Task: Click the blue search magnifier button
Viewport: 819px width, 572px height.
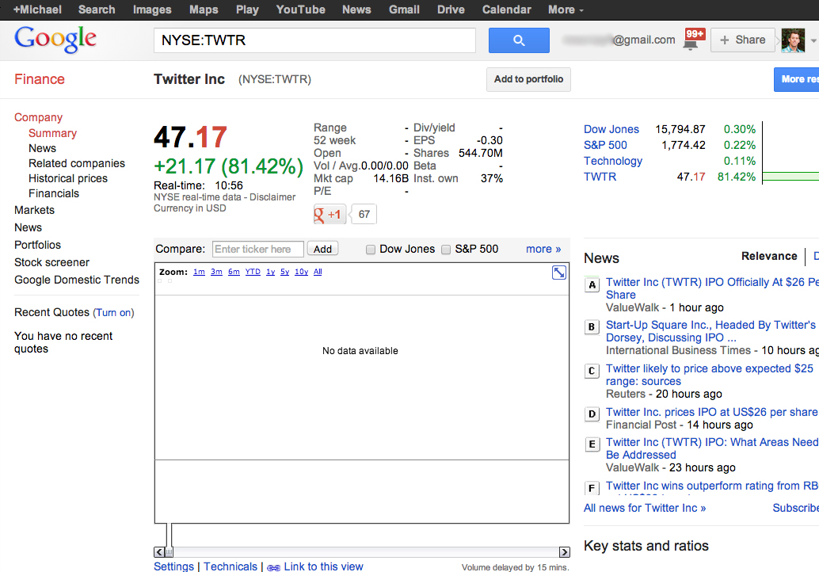Action: [519, 40]
